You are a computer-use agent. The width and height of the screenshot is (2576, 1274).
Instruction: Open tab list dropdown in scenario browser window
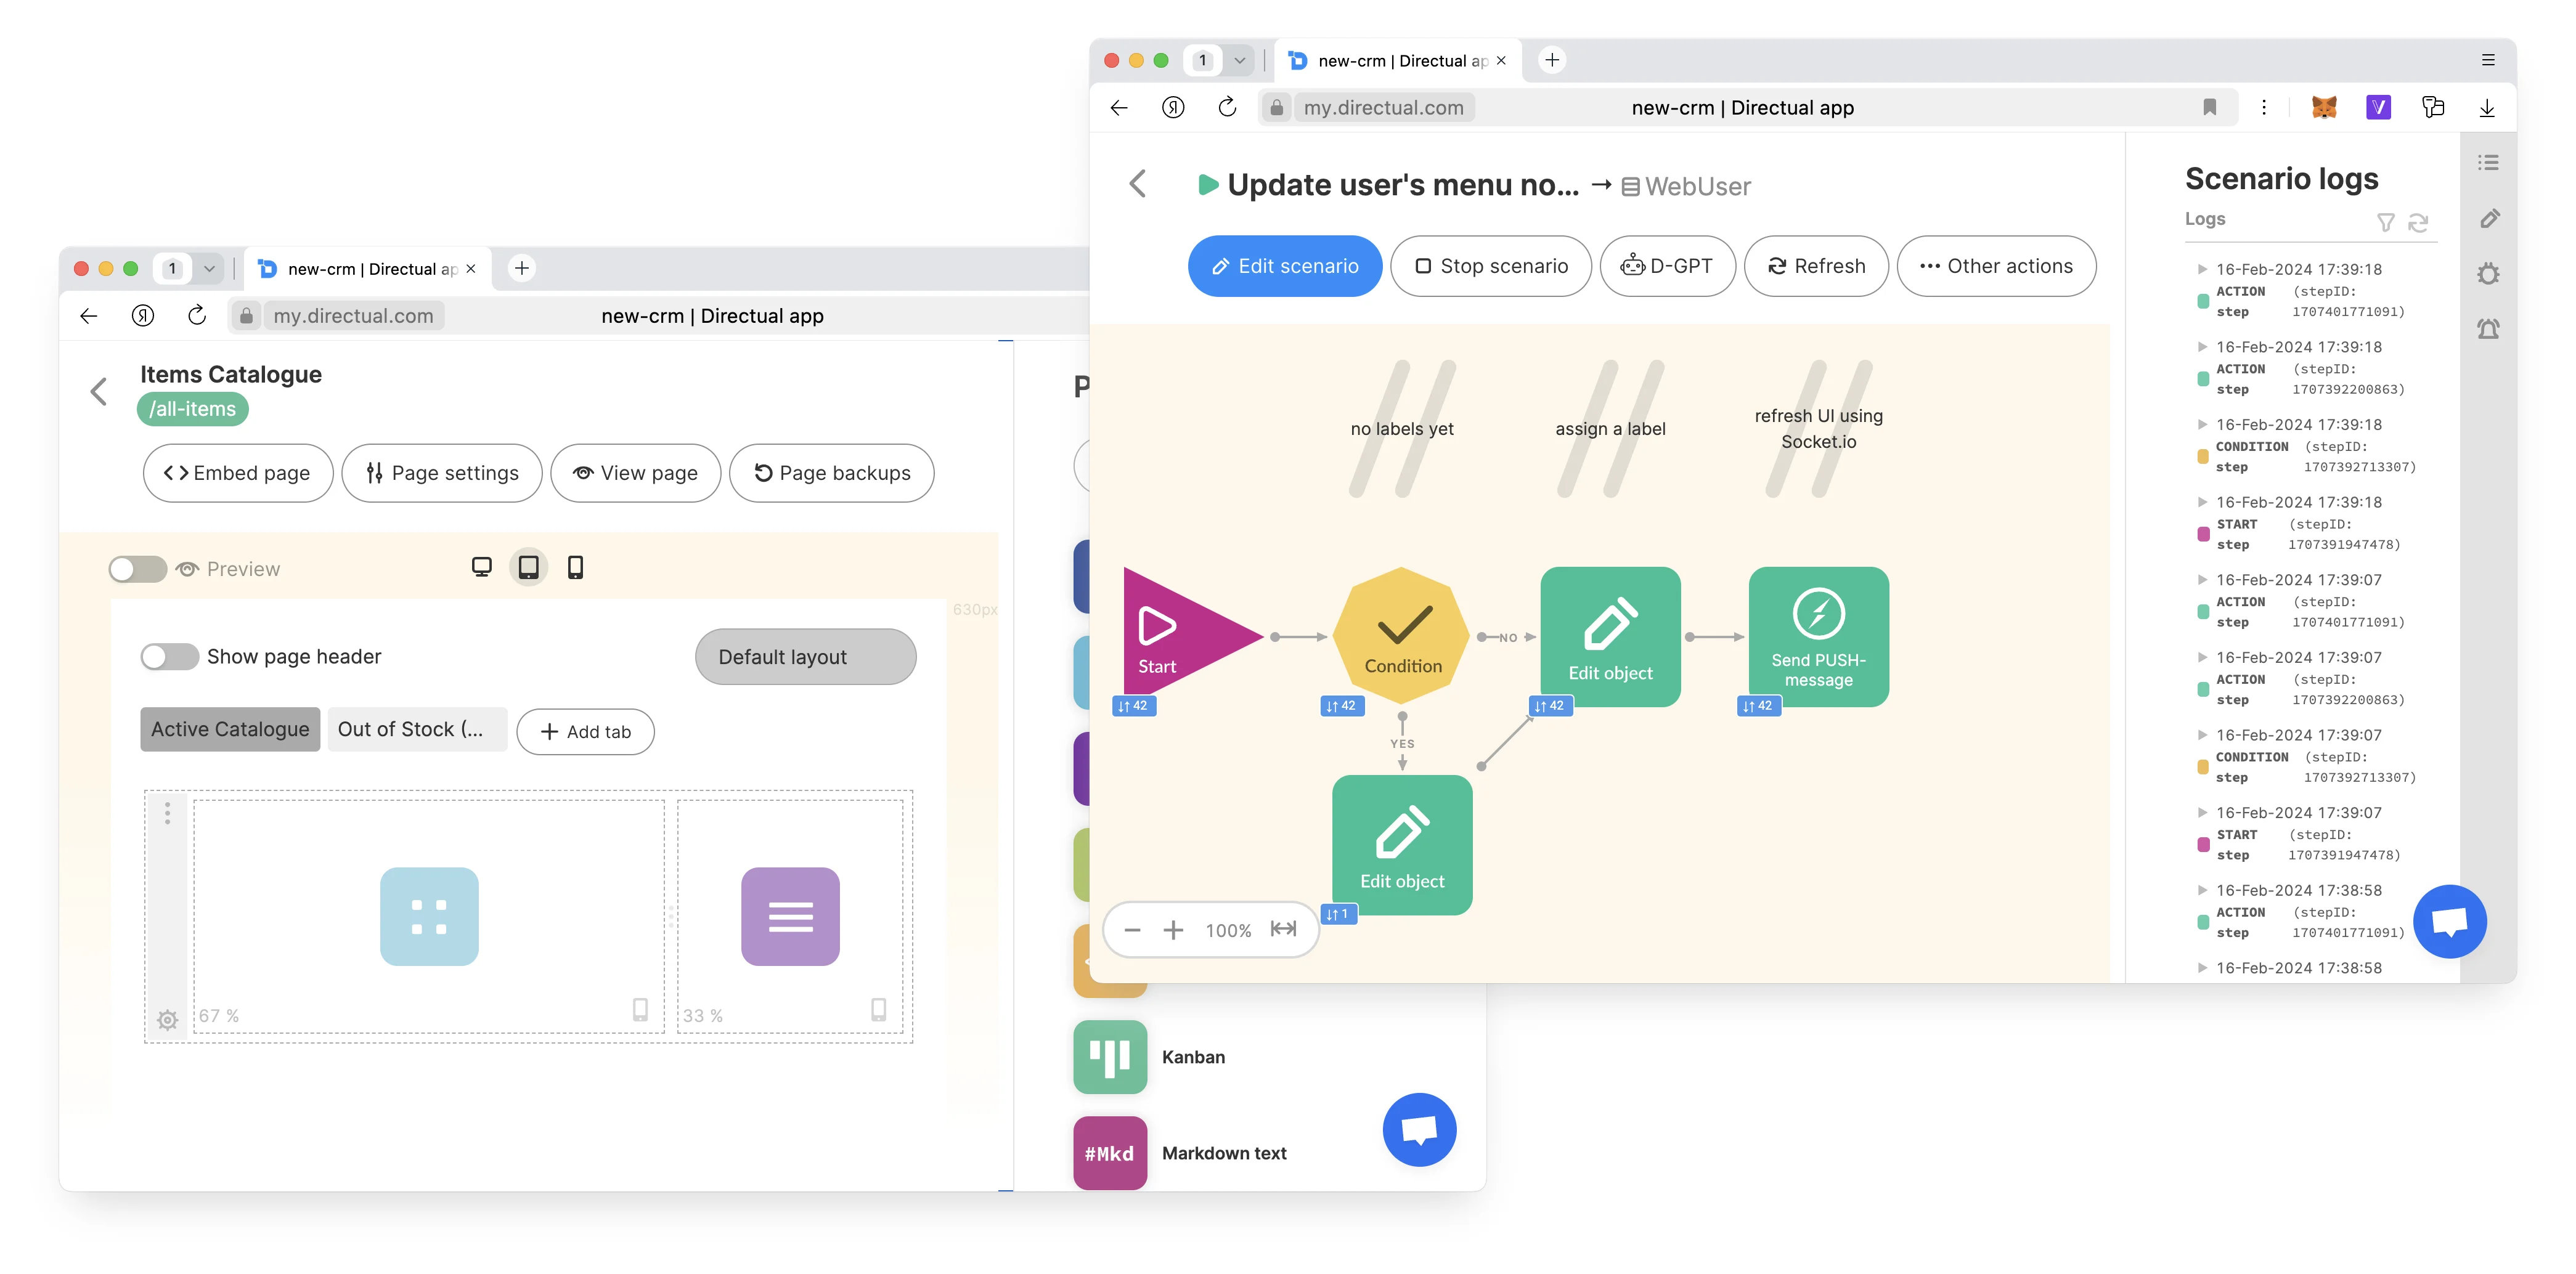(1239, 60)
